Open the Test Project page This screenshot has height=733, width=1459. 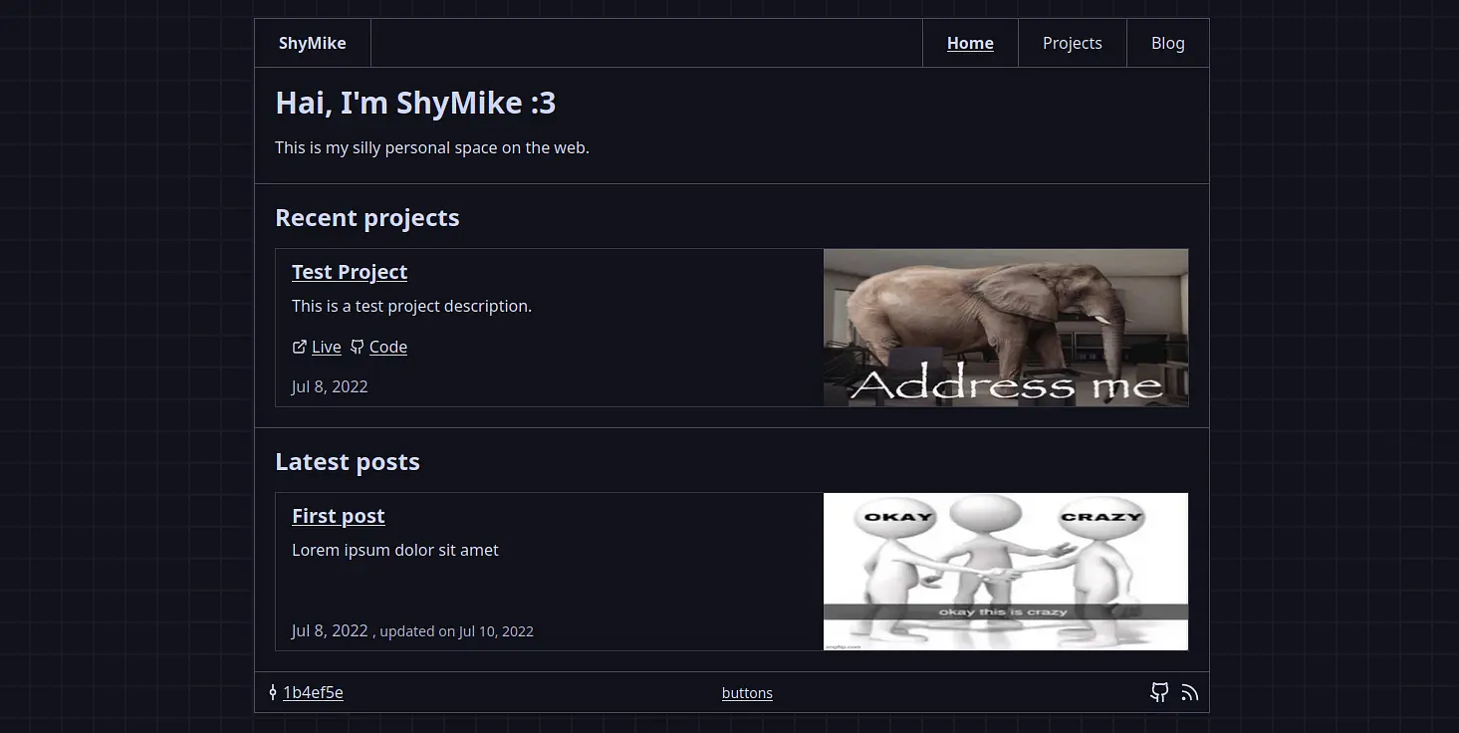click(349, 271)
